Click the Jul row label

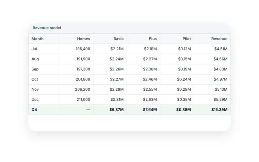[34, 49]
